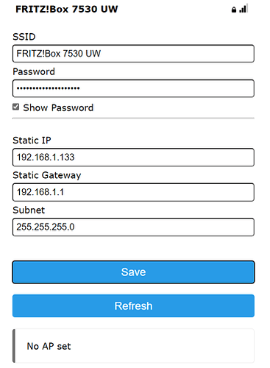The image size is (270, 368).
Task: Click the padlock secured-network icon
Action: tap(234, 10)
